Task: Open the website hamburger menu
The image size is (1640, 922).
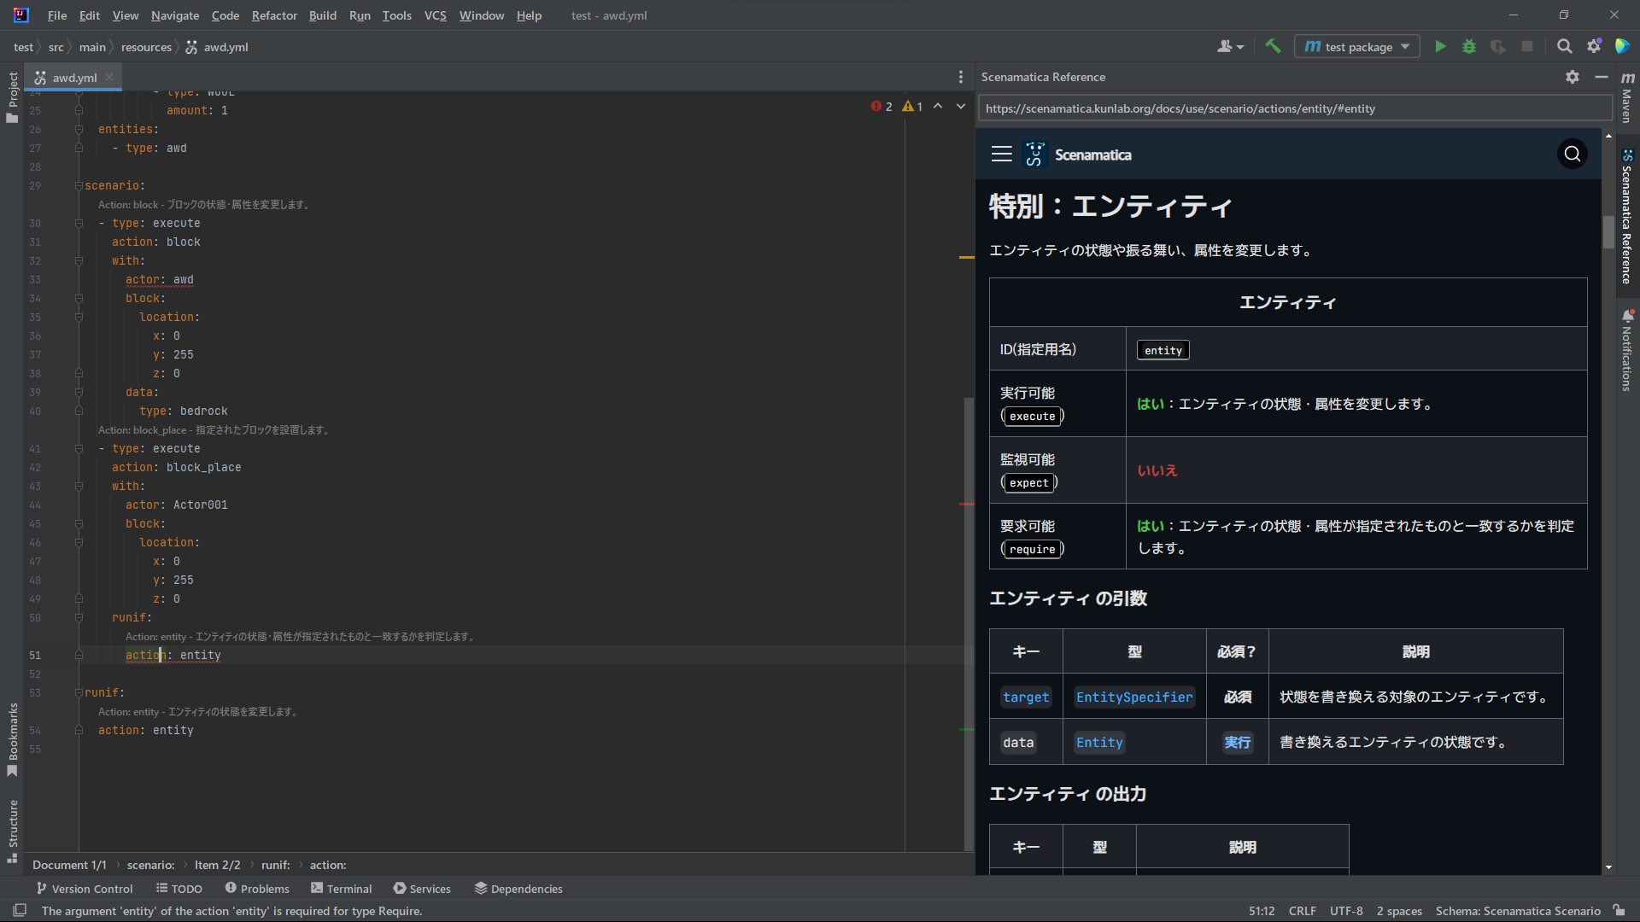Action: [x=1002, y=155]
